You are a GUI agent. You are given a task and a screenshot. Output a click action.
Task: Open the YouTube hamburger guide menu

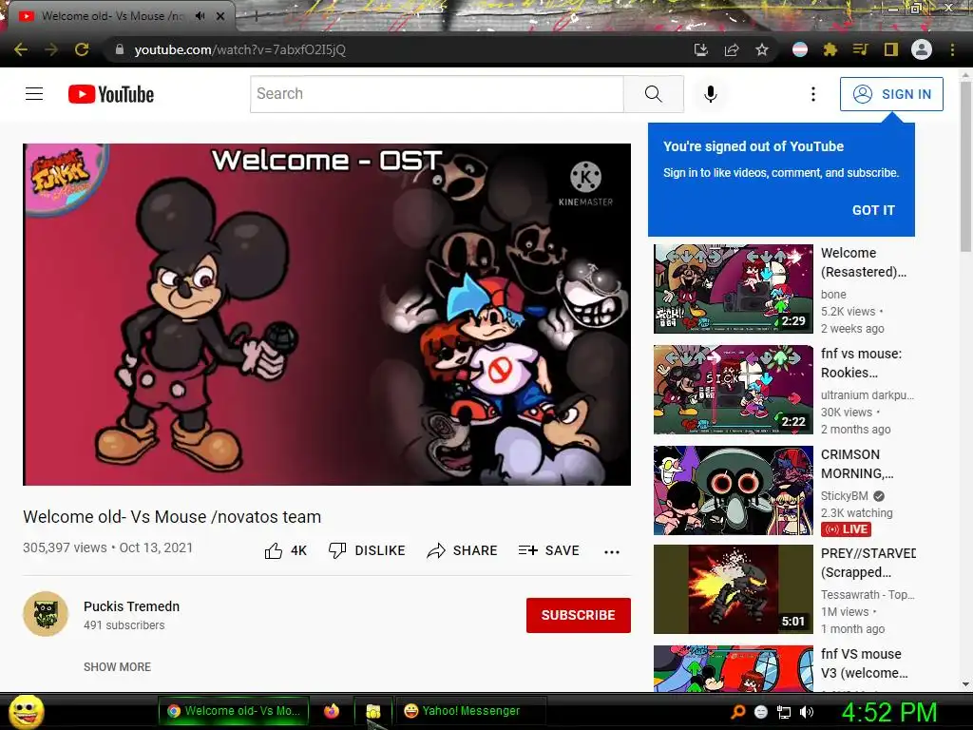tap(34, 94)
